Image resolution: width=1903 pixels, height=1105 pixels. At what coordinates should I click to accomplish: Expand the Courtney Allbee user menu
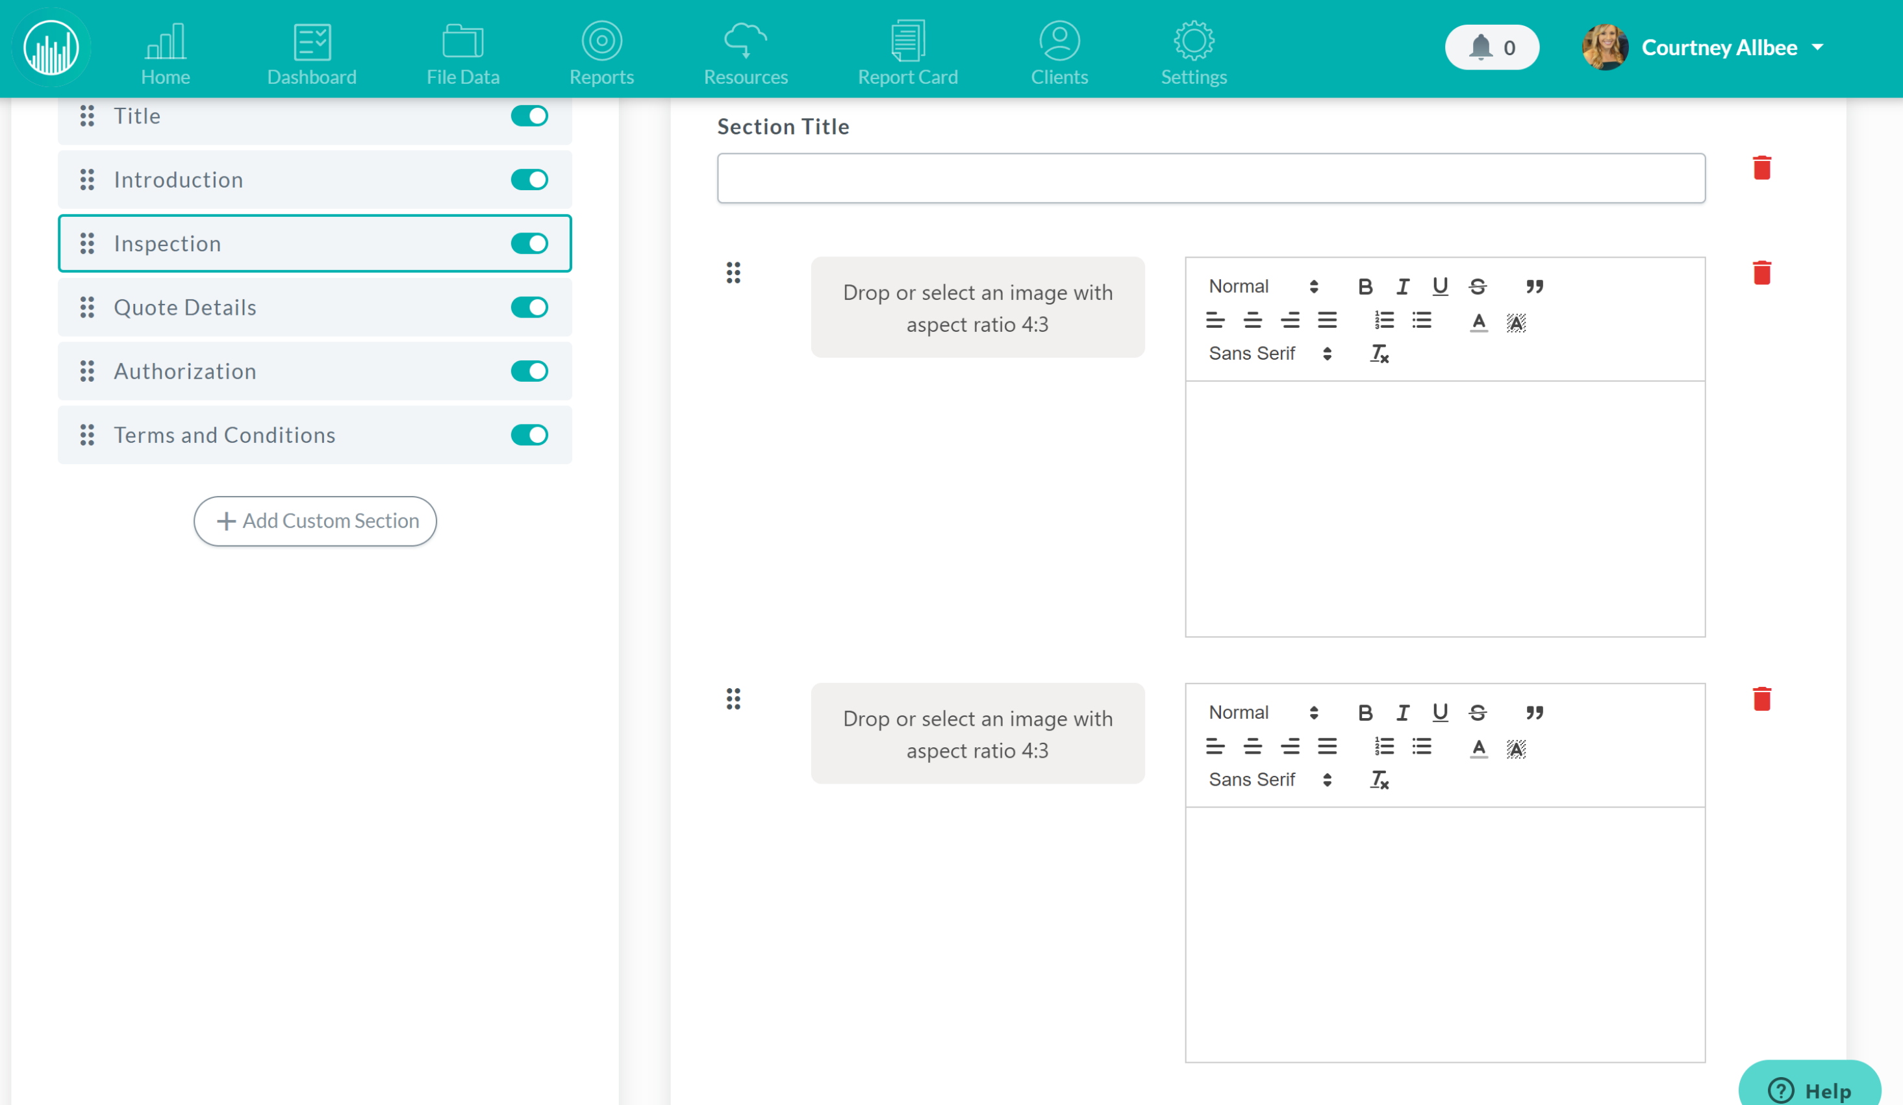1704,47
